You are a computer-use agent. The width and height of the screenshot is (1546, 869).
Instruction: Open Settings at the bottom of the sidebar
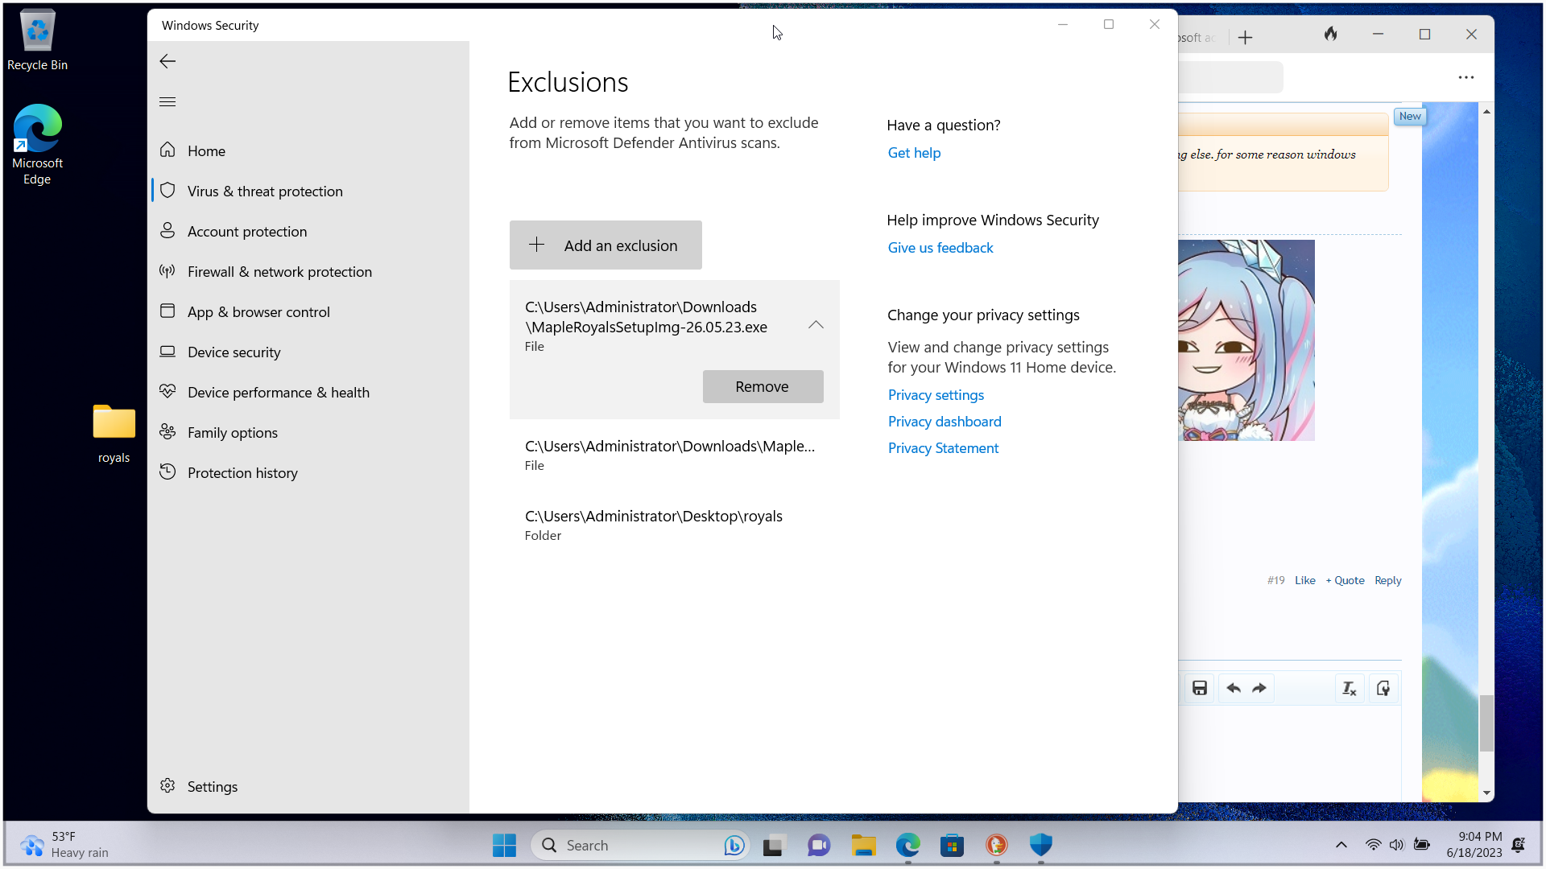tap(212, 787)
